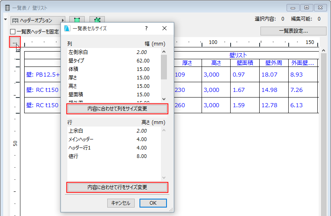Select cell with value 0.97
The height and width of the screenshot is (216, 331).
(245, 75)
